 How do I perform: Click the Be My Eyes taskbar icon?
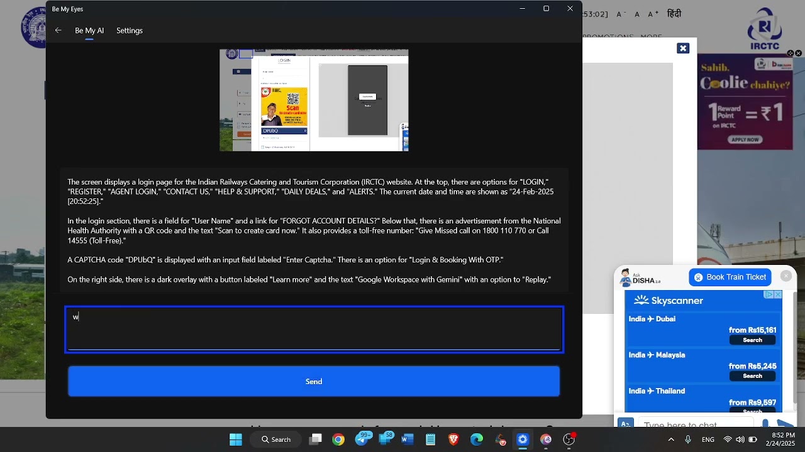click(523, 439)
